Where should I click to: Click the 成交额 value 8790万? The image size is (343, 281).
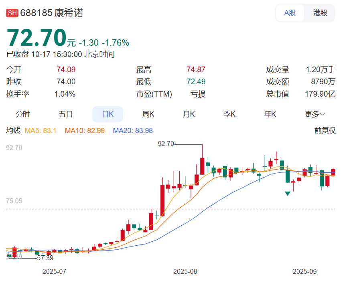323,81
